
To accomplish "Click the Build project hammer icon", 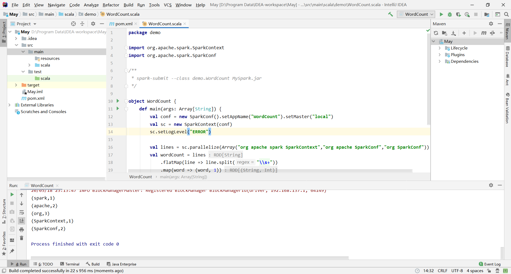I will (390, 14).
